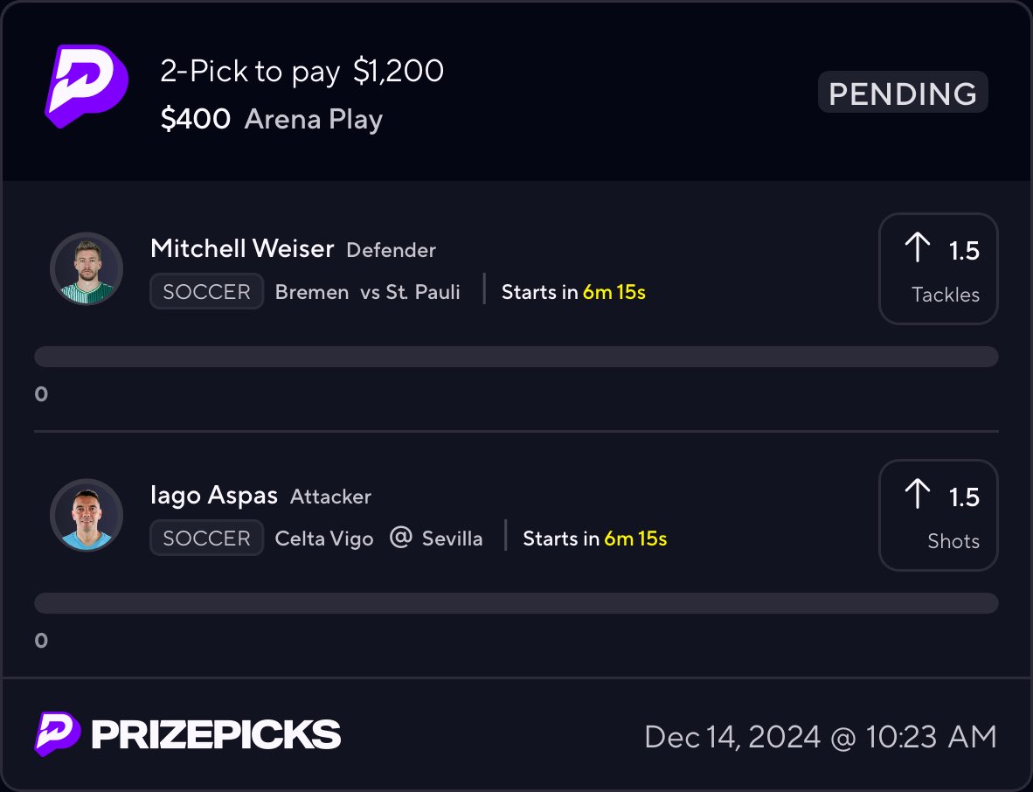
Task: Click the up arrow for 1.5 Shots
Action: [917, 494]
